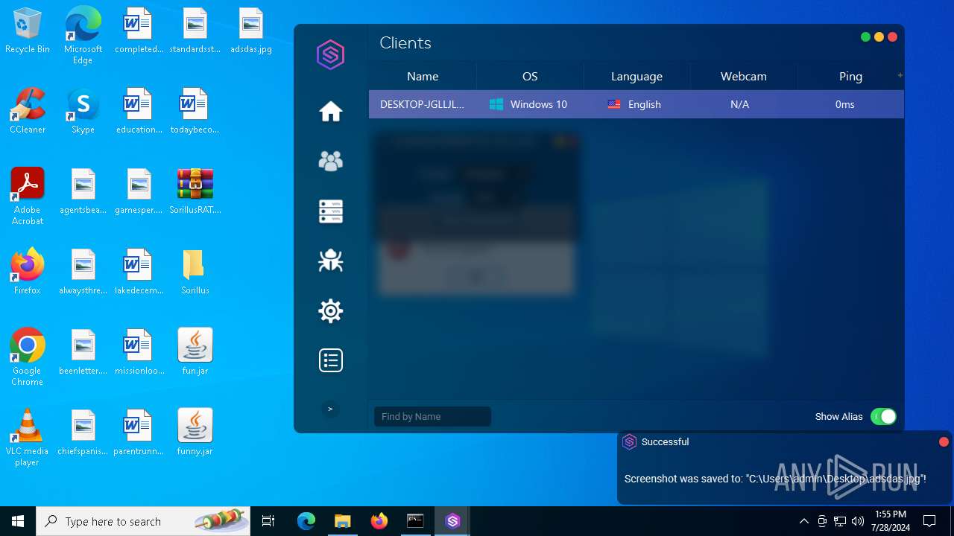Open the logs list sidebar icon

pyautogui.click(x=331, y=360)
